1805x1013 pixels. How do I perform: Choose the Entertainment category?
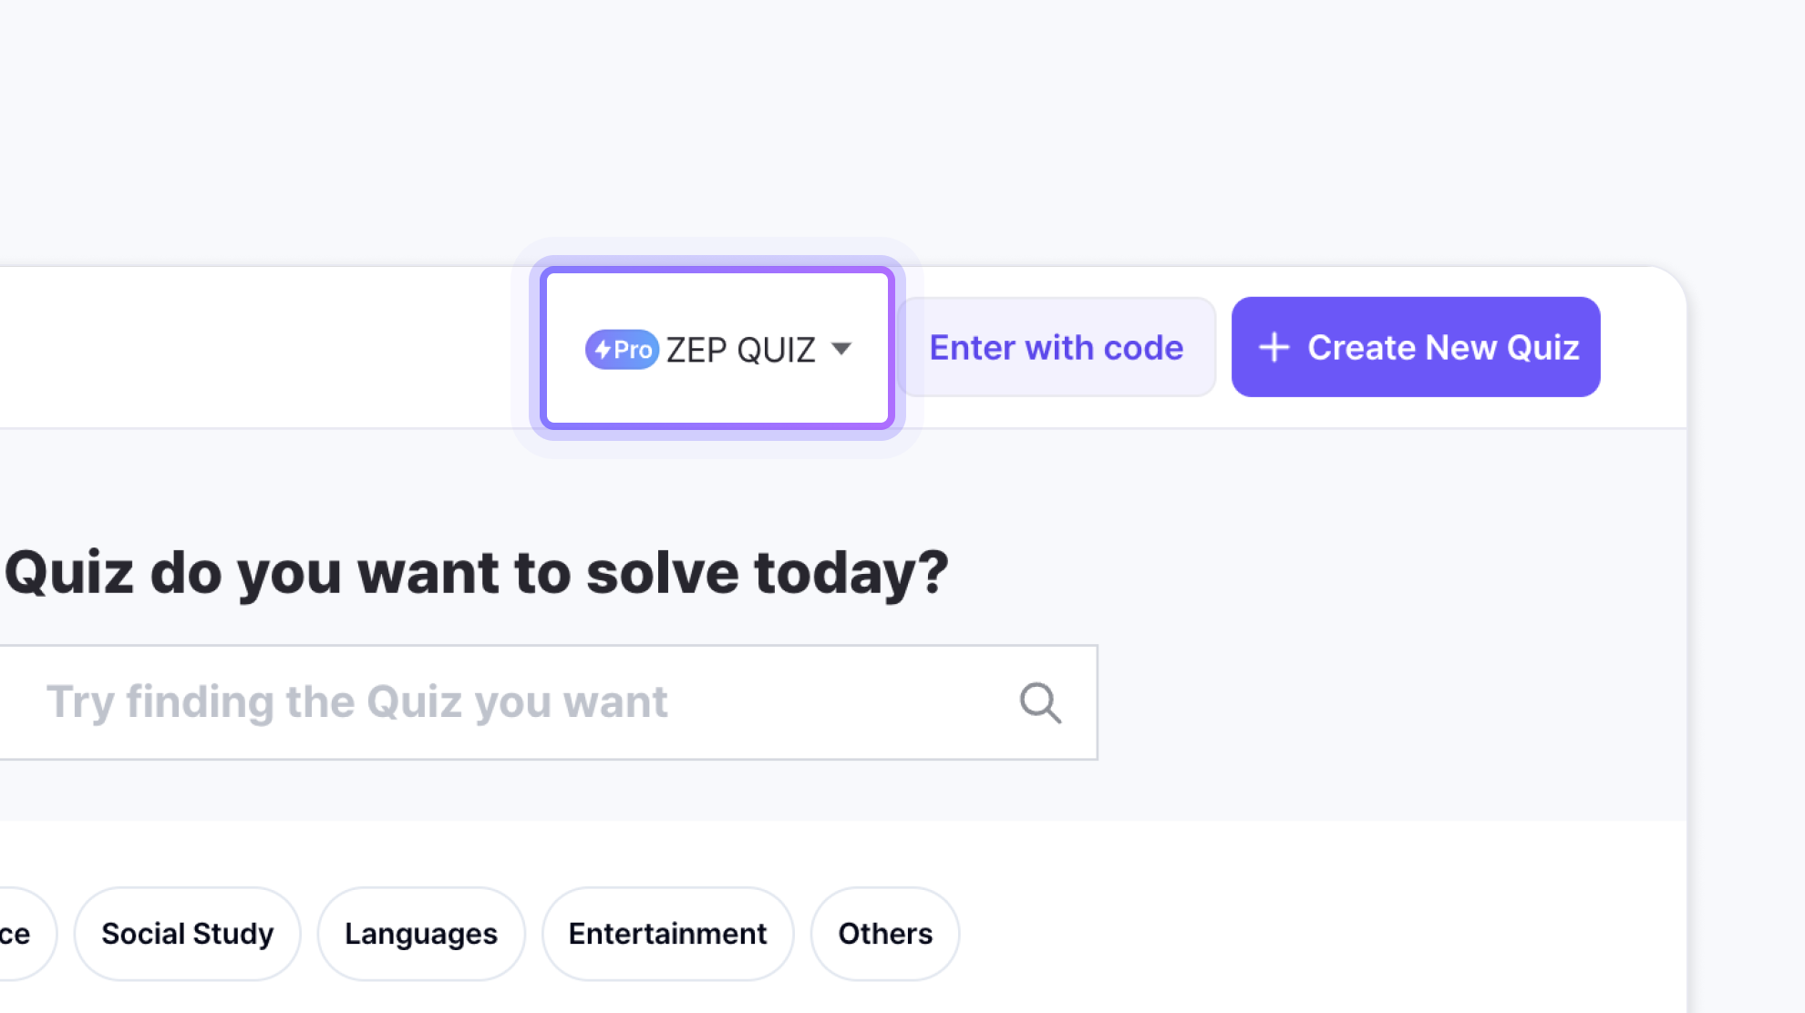click(667, 934)
